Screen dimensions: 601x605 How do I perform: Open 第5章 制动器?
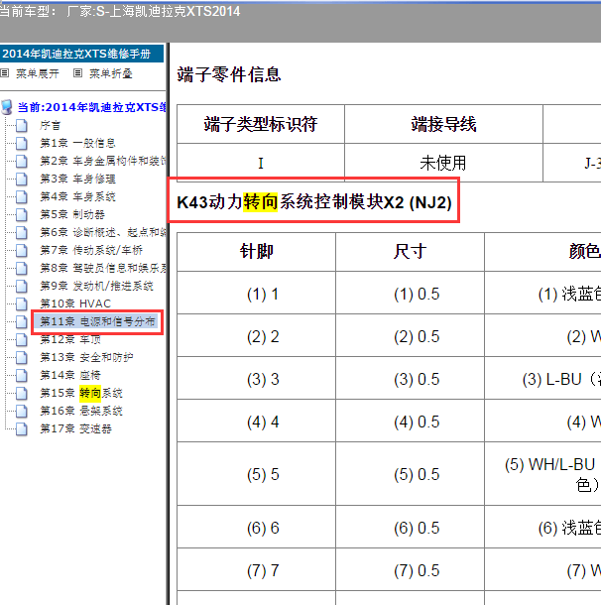tap(72, 214)
